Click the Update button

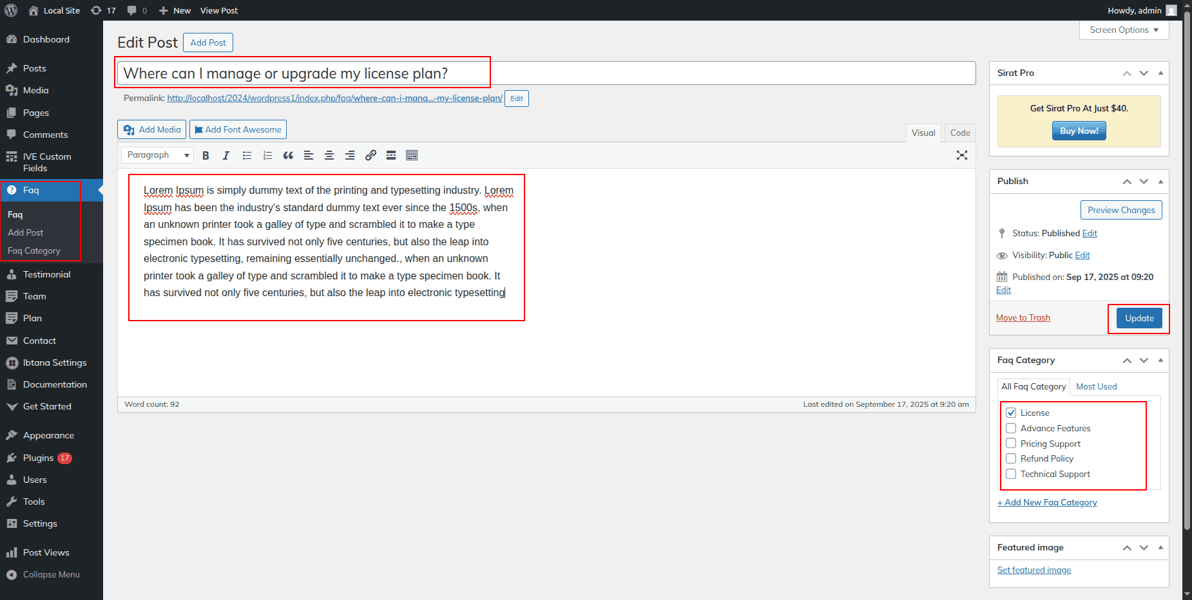point(1139,318)
